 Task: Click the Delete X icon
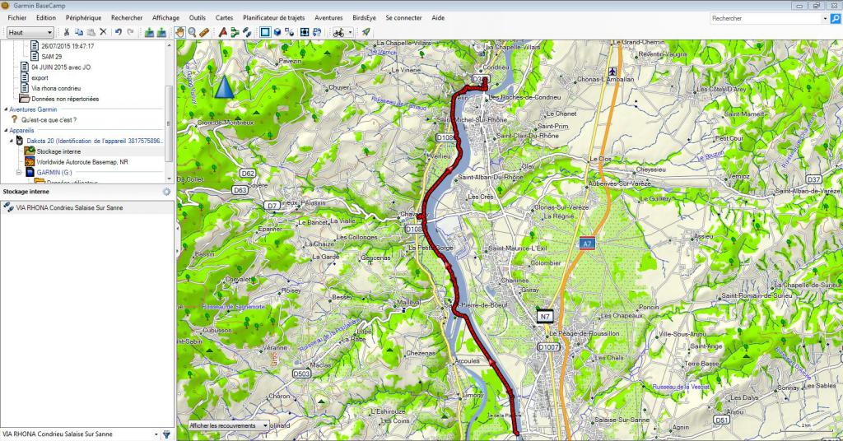(x=103, y=32)
